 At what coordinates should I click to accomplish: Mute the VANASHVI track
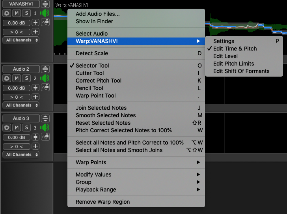click(17, 13)
